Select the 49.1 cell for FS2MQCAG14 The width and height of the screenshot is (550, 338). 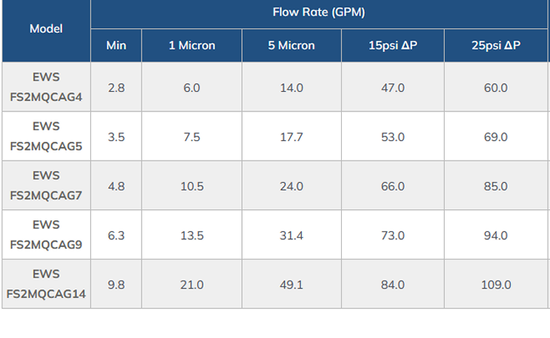coord(291,285)
